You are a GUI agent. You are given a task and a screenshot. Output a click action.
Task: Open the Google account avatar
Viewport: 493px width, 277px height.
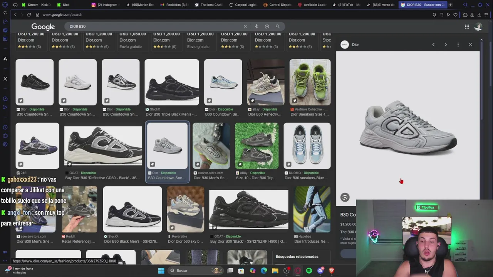(478, 27)
